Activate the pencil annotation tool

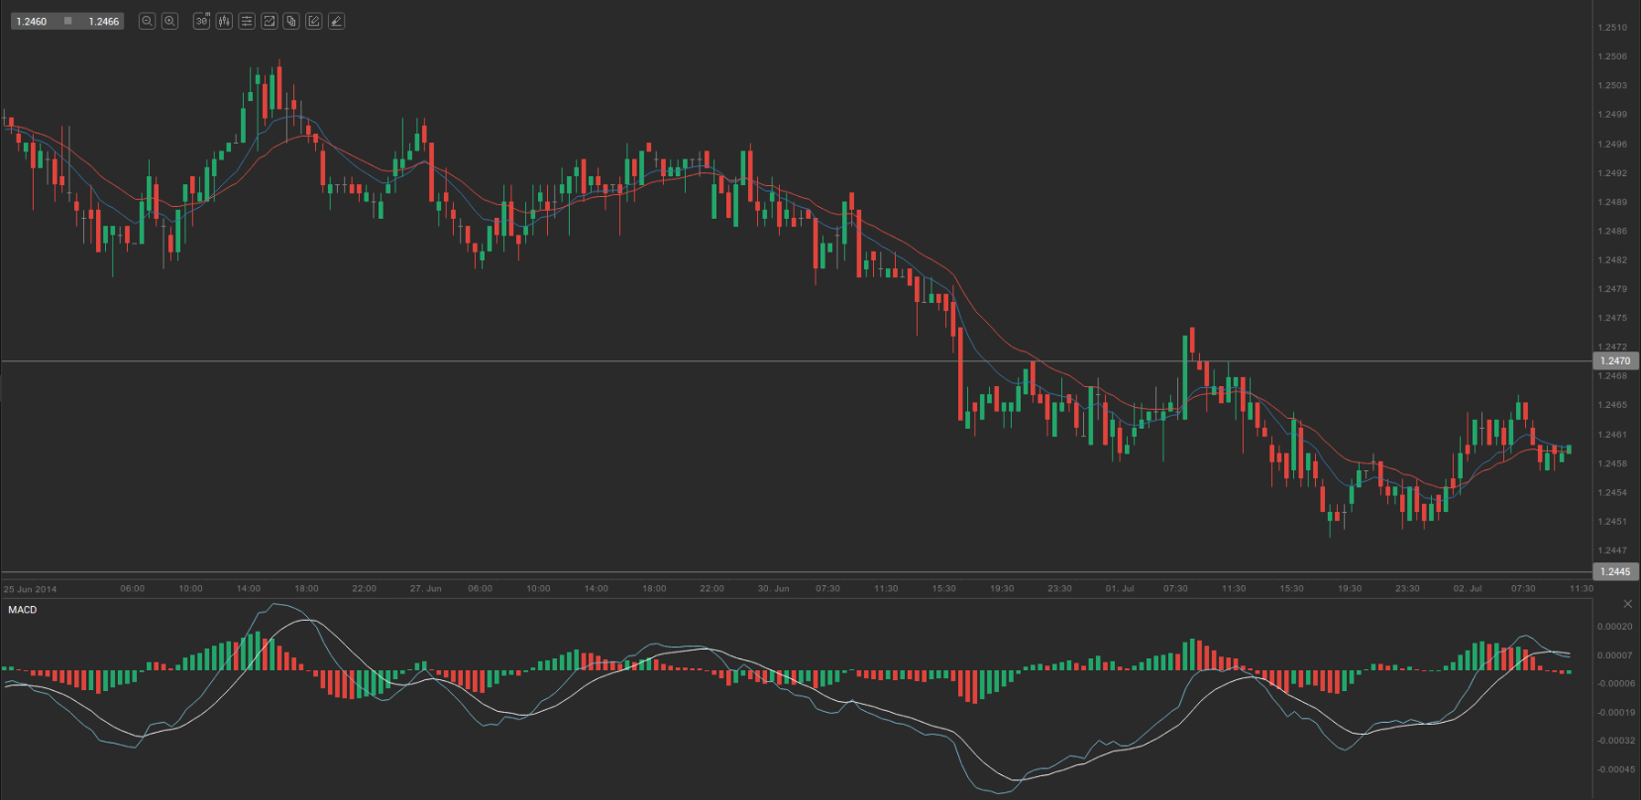336,21
